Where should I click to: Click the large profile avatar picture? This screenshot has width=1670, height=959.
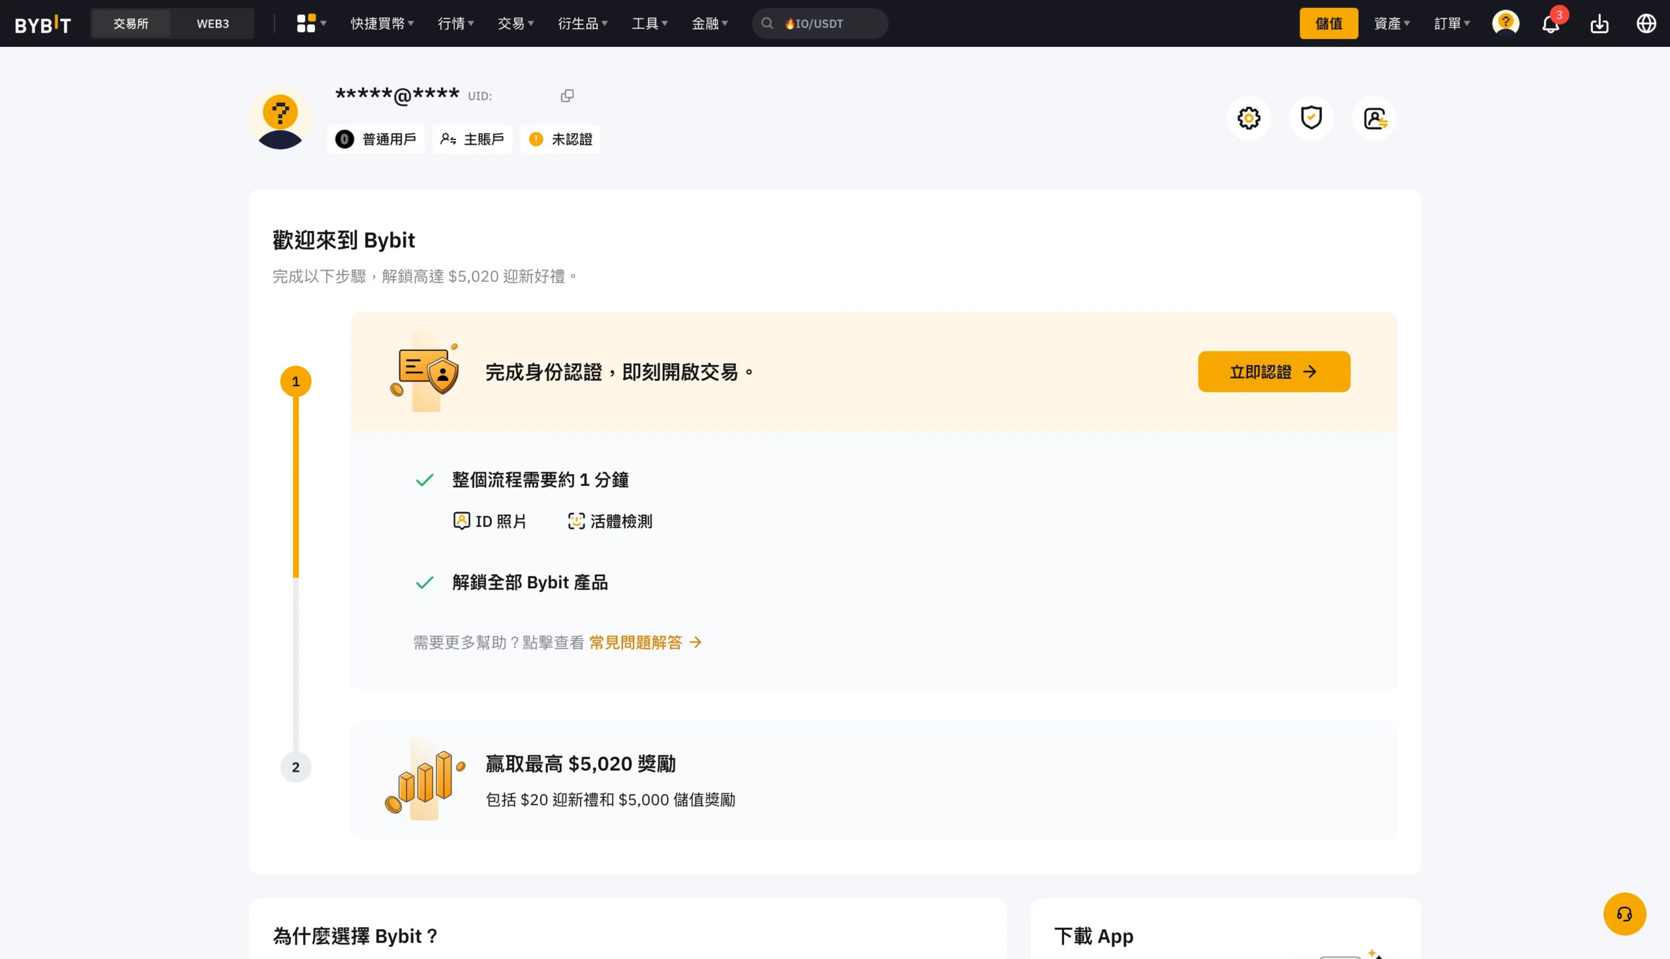[280, 119]
